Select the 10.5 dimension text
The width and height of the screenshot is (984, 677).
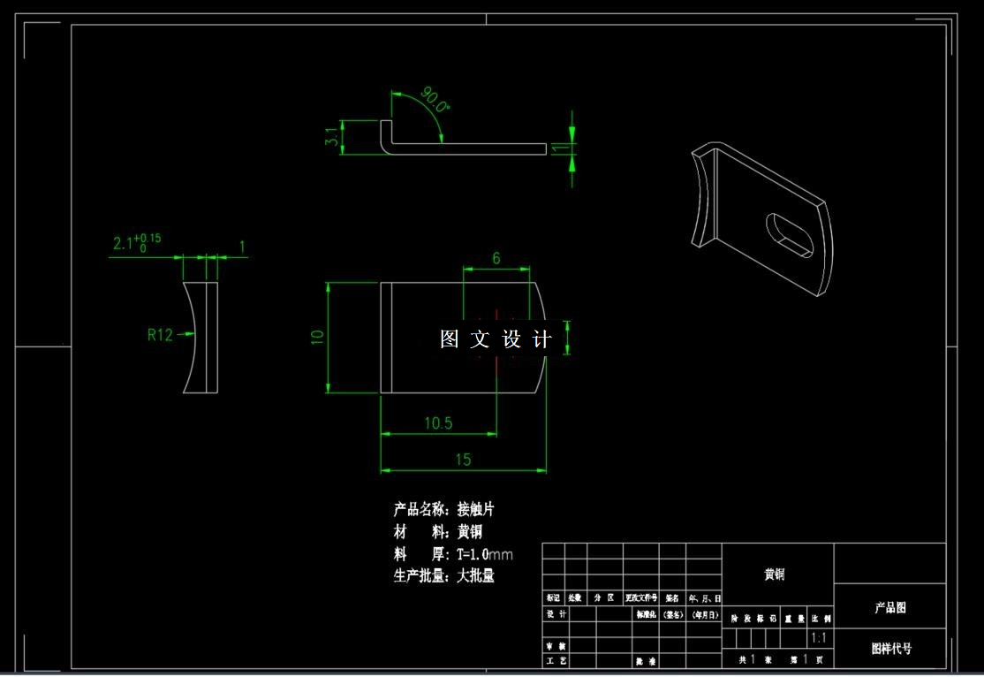click(x=438, y=422)
